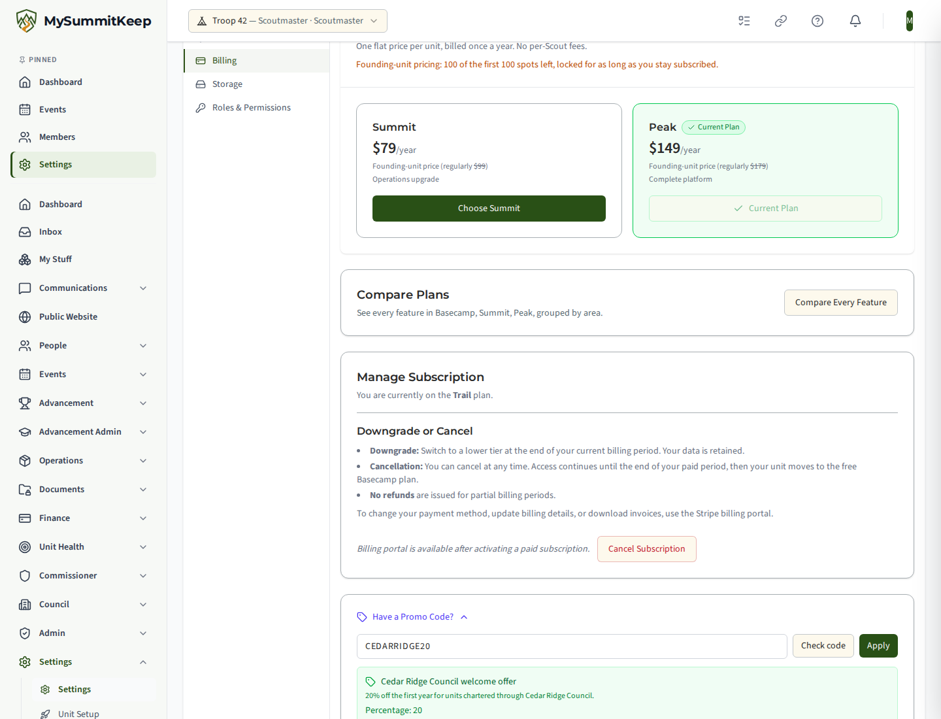
Task: Open My Stuff in sidebar
Action: (x=83, y=259)
